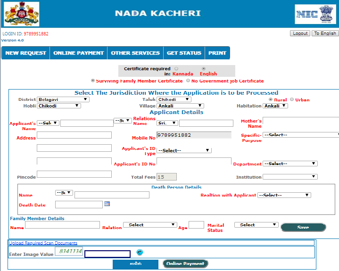Click the Pincode field

[74, 174]
